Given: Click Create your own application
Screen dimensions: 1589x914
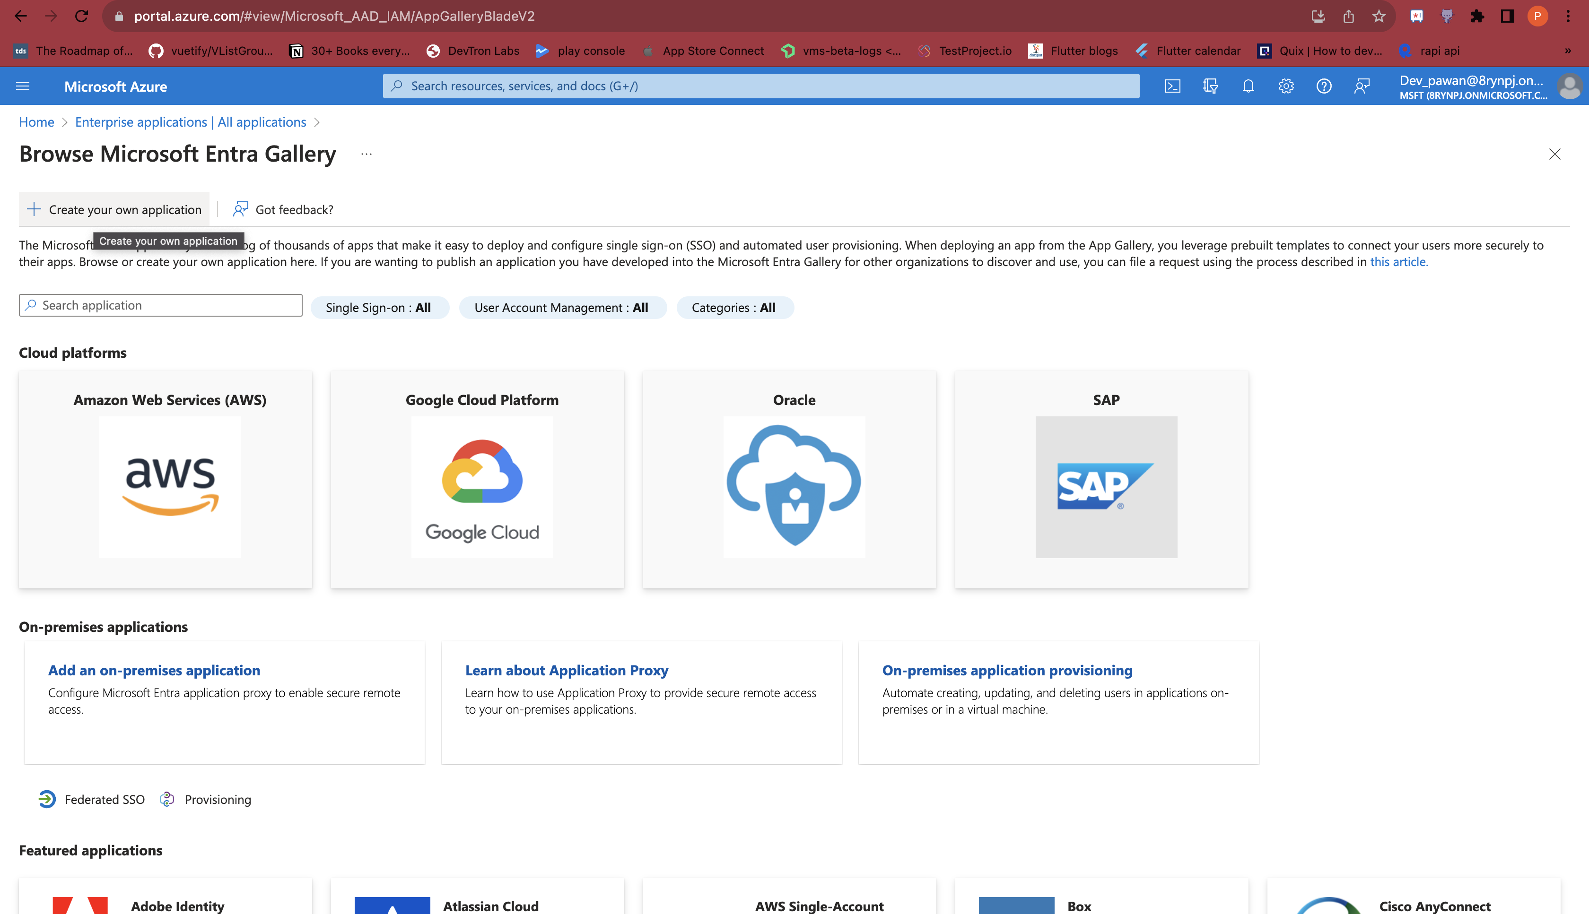Looking at the screenshot, I should point(113,209).
